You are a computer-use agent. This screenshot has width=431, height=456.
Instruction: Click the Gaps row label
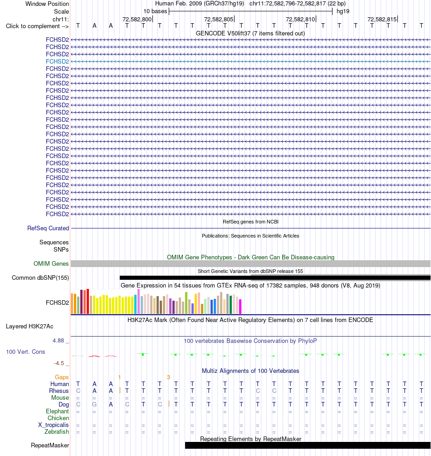click(62, 377)
